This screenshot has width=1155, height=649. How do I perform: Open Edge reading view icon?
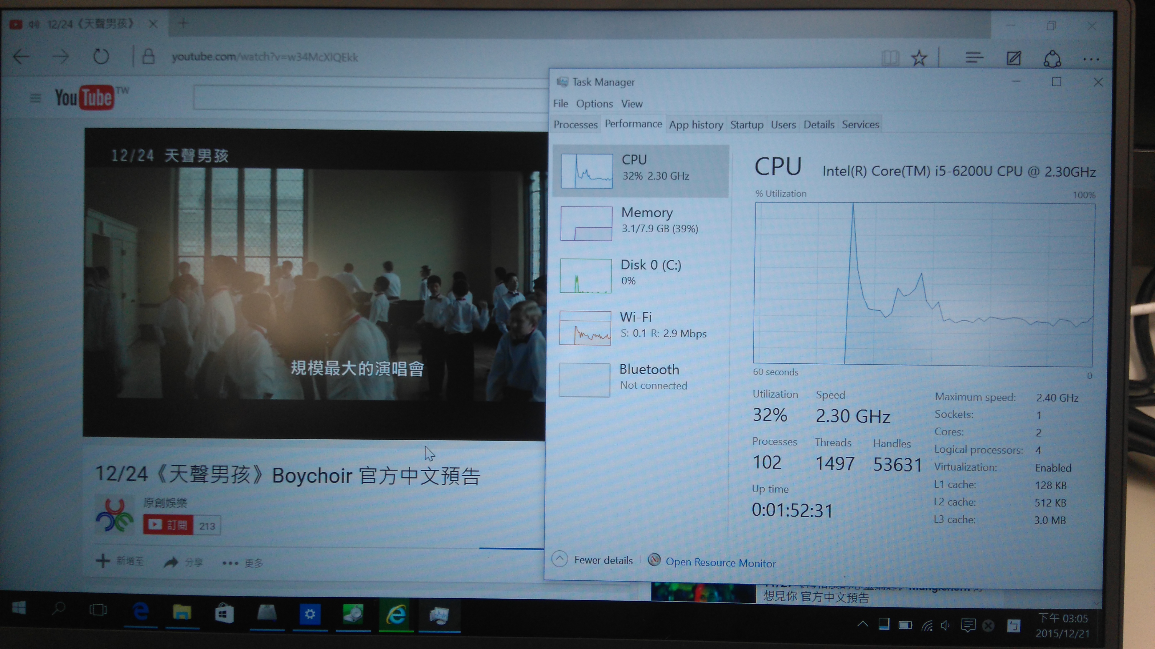pos(890,58)
